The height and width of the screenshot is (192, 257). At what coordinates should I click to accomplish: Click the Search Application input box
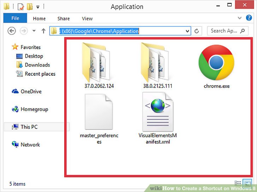point(228,31)
